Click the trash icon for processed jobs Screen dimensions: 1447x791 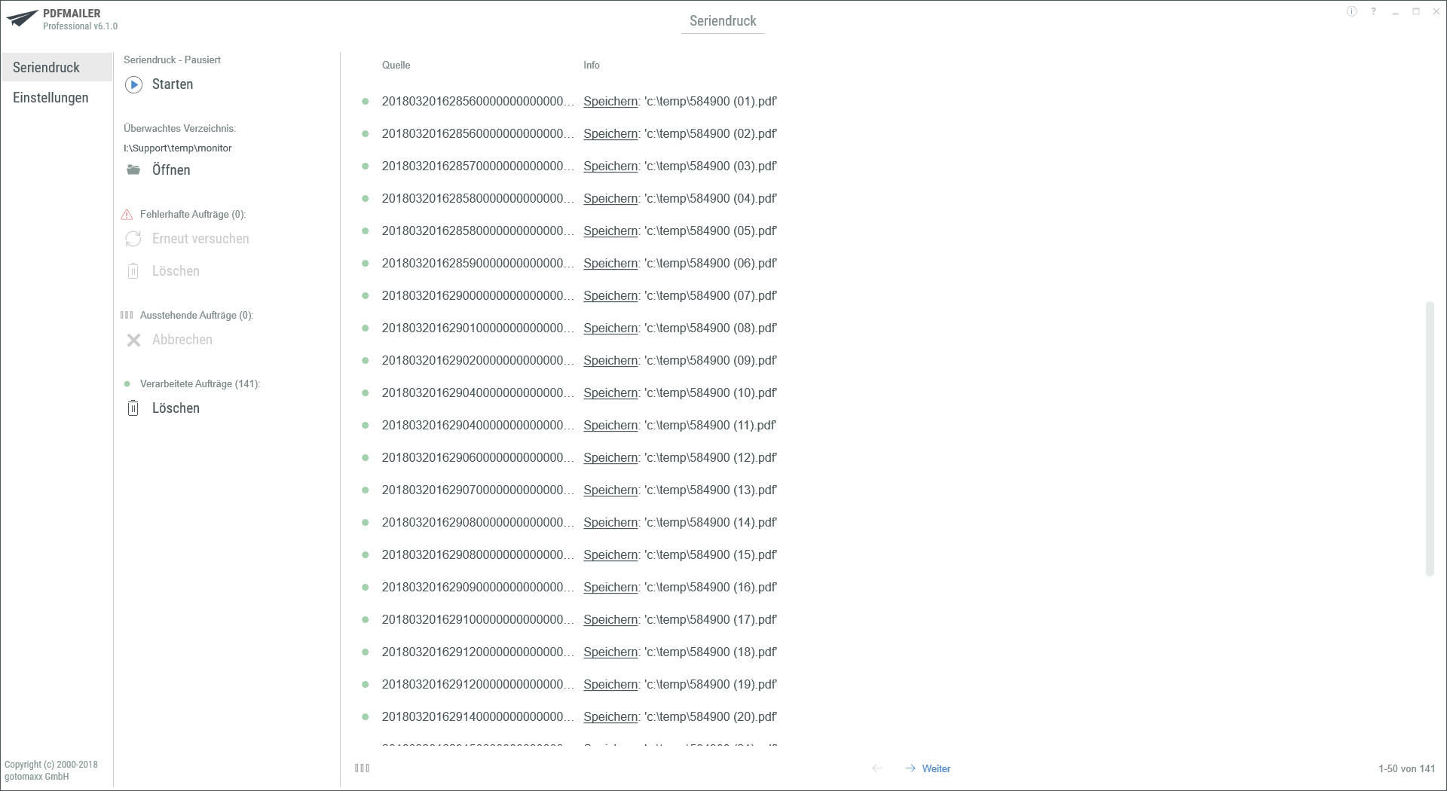133,408
